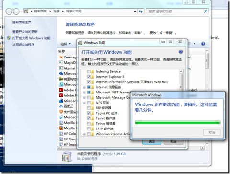Click 程序 breadcrumb in address bar
Image resolution: width=230 pixels, height=174 pixels.
[57, 11]
